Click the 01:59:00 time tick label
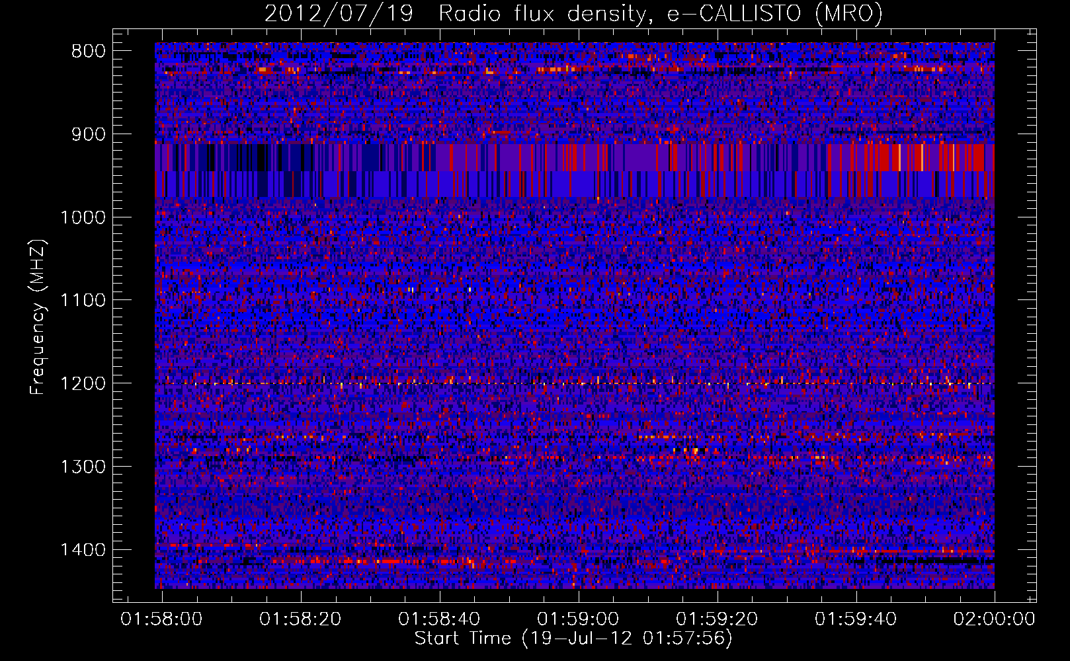Image resolution: width=1070 pixels, height=661 pixels. tap(579, 619)
